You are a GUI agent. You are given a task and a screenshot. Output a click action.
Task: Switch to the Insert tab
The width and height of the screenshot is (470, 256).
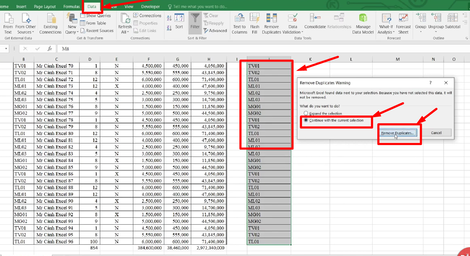click(21, 6)
